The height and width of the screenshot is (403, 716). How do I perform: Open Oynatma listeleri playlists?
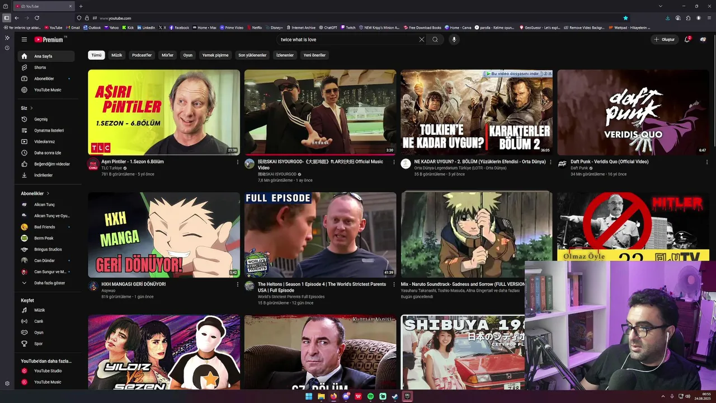[x=45, y=130]
